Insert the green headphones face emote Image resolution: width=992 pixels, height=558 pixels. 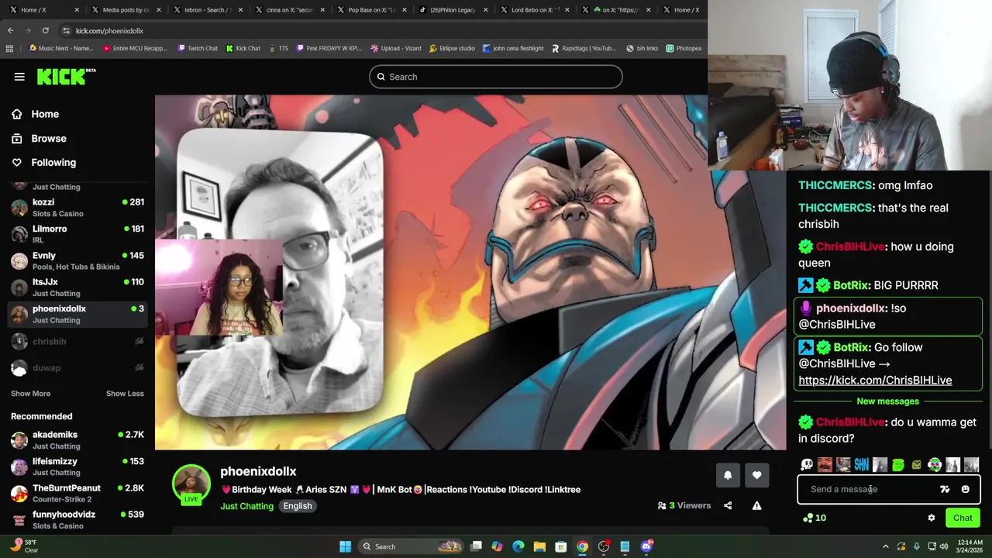coord(935,465)
